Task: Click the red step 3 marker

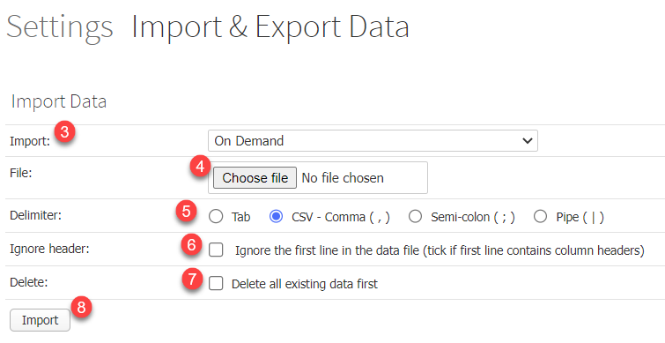Action: (64, 132)
